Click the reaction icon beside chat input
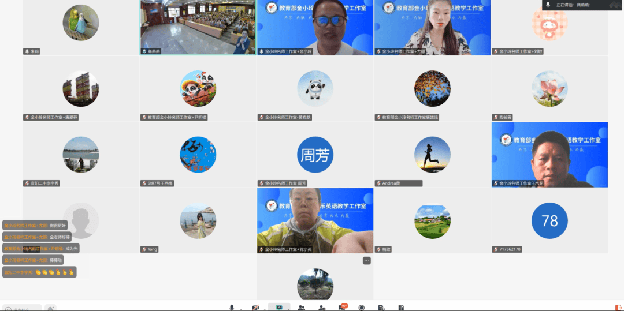The height and width of the screenshot is (311, 624). 50,308
